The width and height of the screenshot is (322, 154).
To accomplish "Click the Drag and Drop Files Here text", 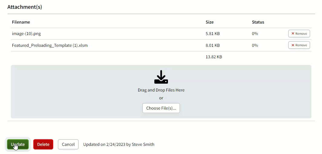I will click(161, 90).
